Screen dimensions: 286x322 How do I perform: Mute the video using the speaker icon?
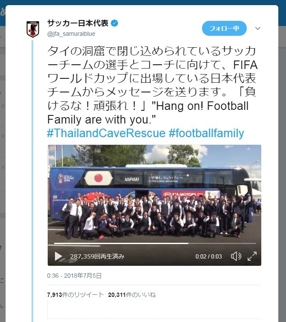[x=236, y=256]
